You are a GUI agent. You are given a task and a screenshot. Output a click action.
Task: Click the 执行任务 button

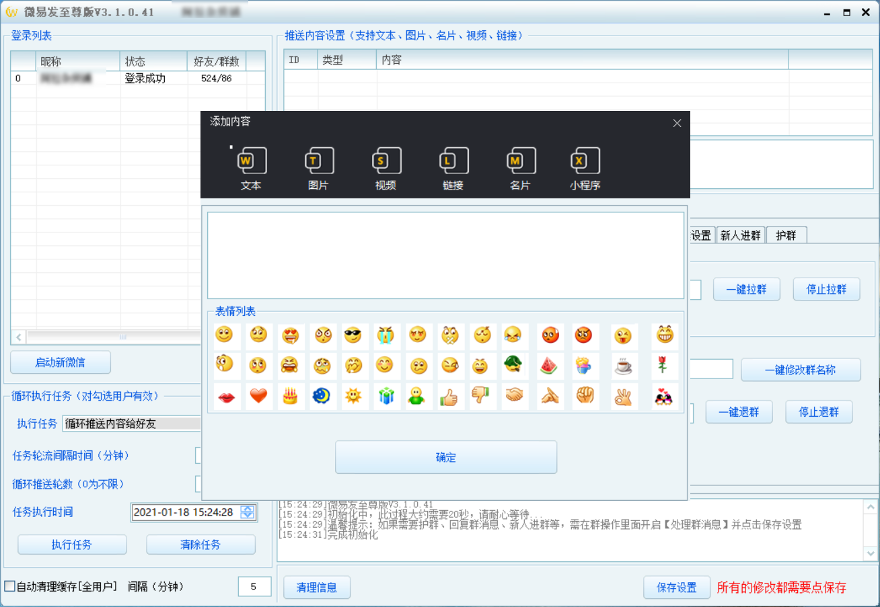click(72, 544)
